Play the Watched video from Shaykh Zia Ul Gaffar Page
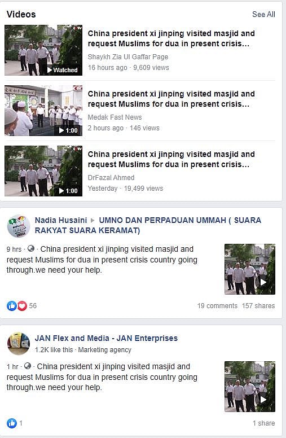 (43, 50)
